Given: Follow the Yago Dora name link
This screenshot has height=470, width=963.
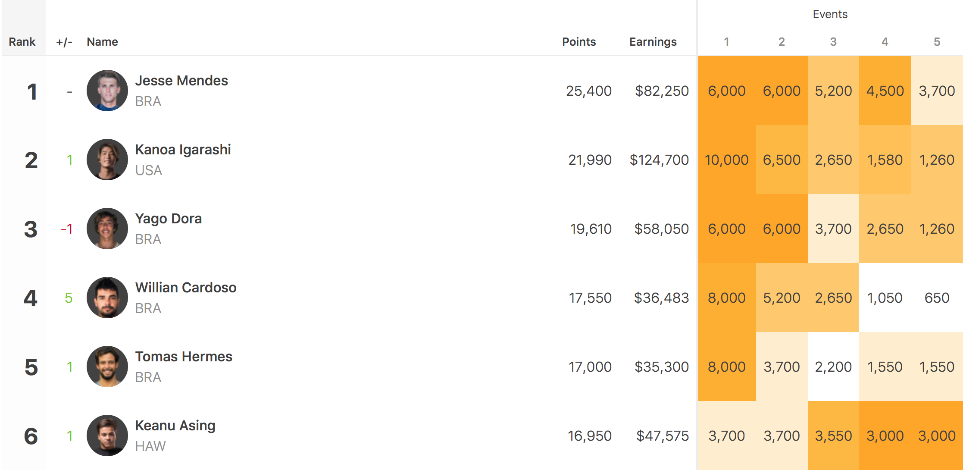Looking at the screenshot, I should tap(168, 219).
